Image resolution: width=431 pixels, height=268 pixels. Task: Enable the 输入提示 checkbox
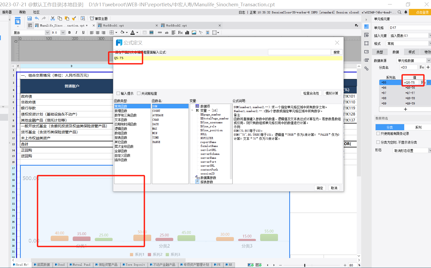point(118,93)
